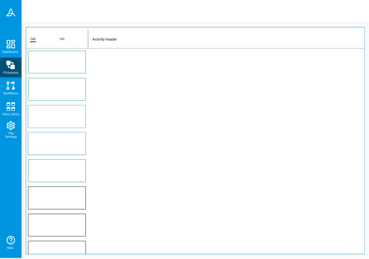
Task: Open the Dashboard section
Action: click(x=11, y=46)
